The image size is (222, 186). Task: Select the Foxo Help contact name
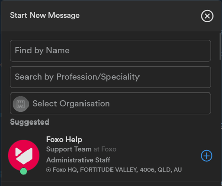click(x=64, y=140)
